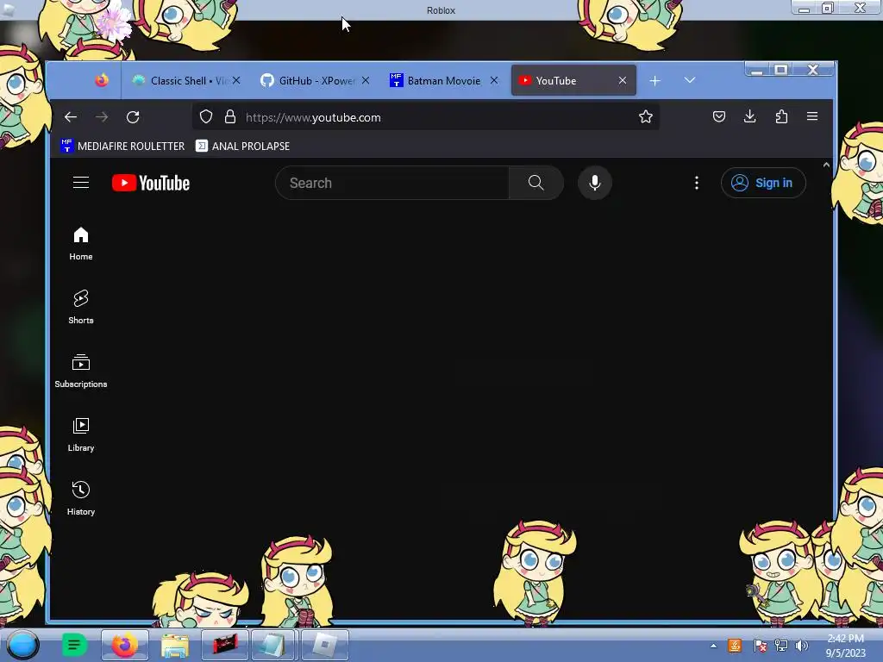Click the taskbar clock showing 2:42 PM
The width and height of the screenshot is (883, 662).
point(845,646)
